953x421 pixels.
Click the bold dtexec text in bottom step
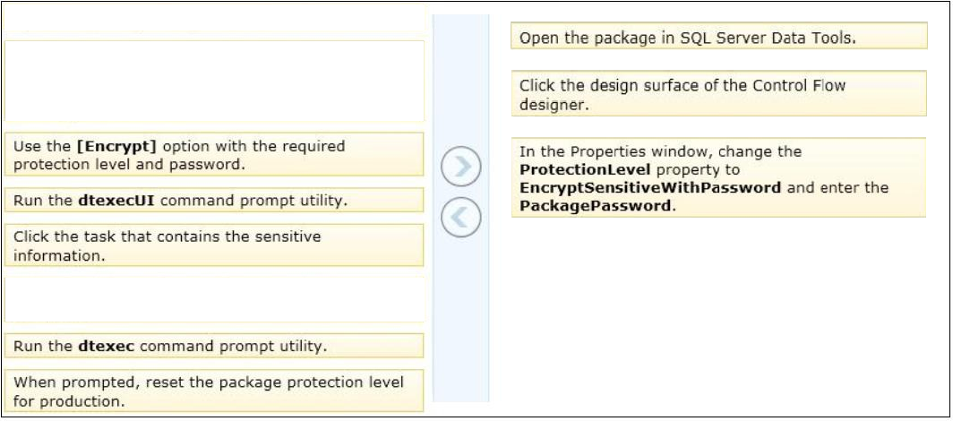[107, 347]
